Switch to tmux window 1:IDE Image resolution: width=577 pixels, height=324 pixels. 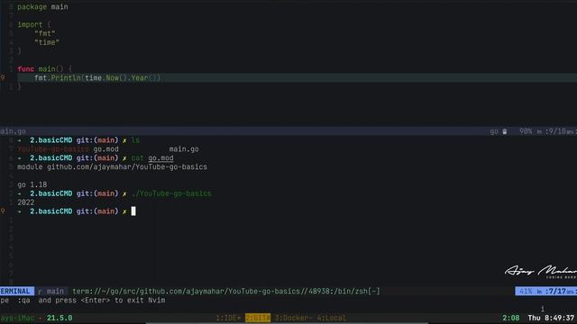(228, 318)
